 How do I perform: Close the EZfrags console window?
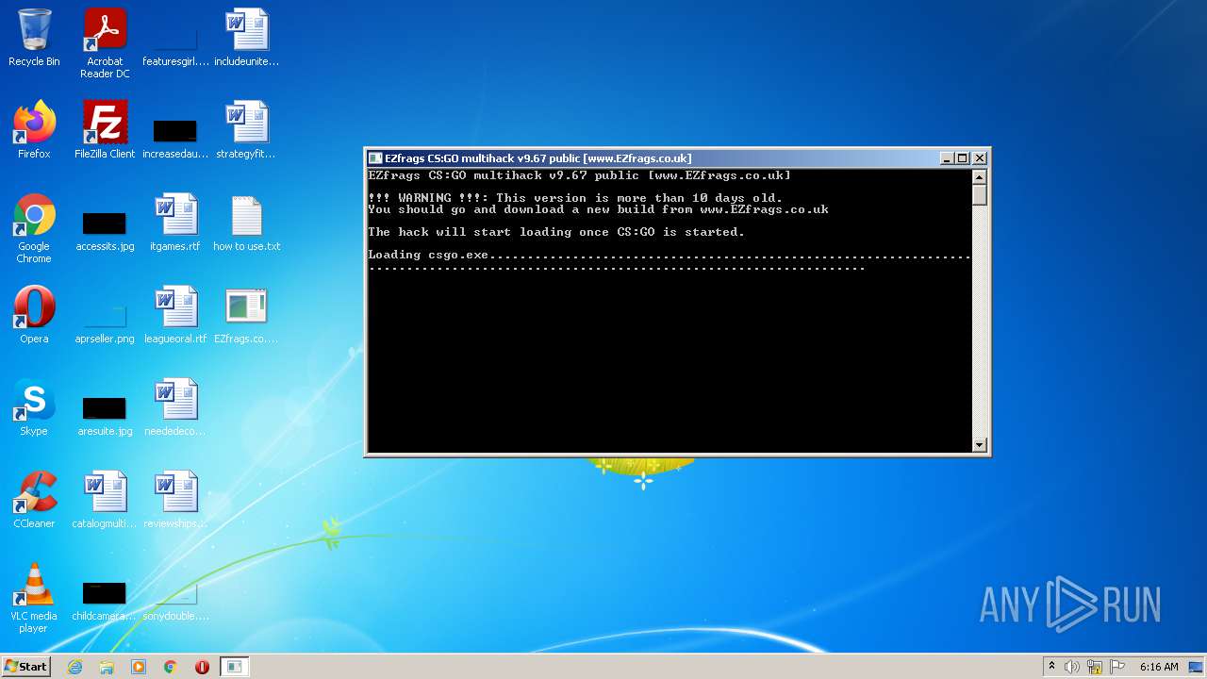980,158
